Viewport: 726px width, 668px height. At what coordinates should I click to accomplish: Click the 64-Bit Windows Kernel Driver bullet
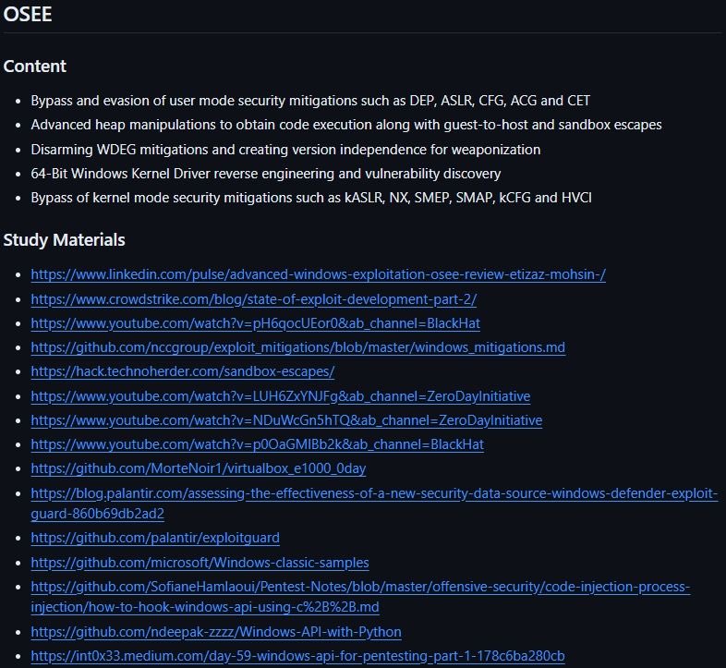pyautogui.click(x=266, y=174)
